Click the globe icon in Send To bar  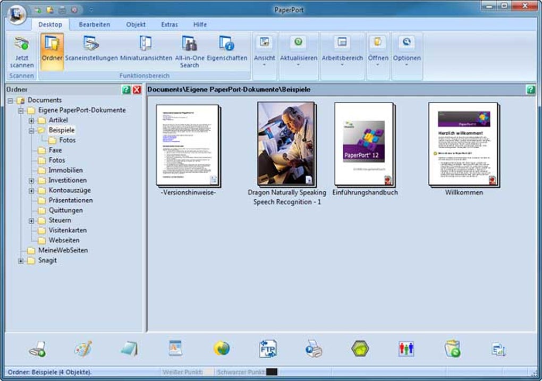(x=222, y=348)
